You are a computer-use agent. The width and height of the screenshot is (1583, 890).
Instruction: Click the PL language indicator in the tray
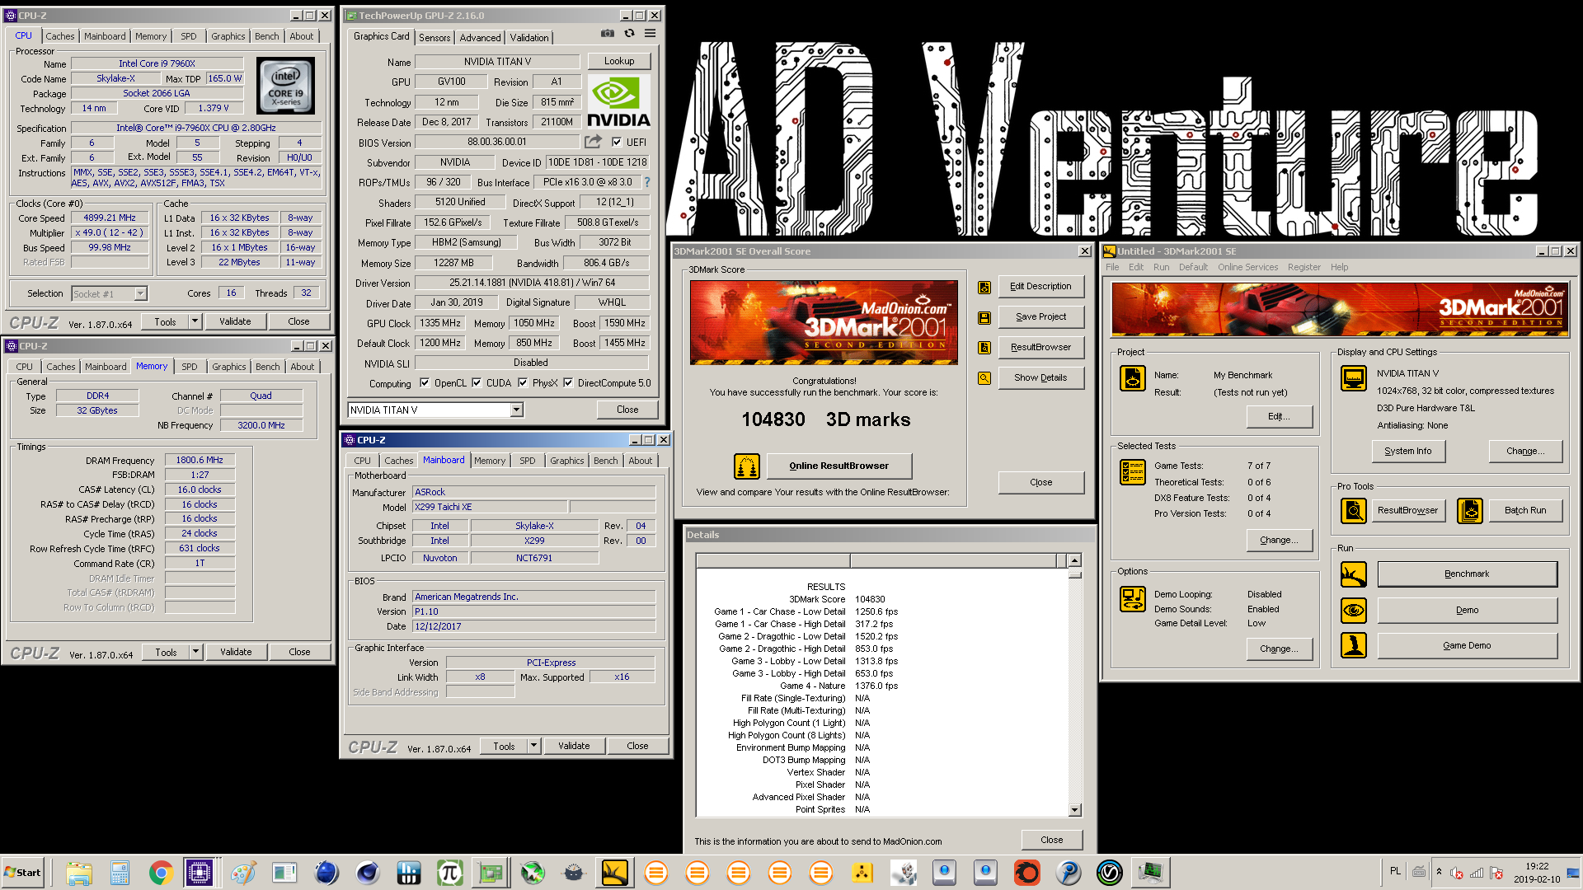(x=1395, y=871)
